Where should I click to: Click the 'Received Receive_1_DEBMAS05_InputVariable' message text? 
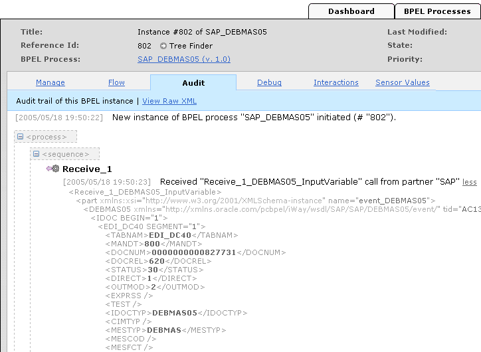click(310, 182)
